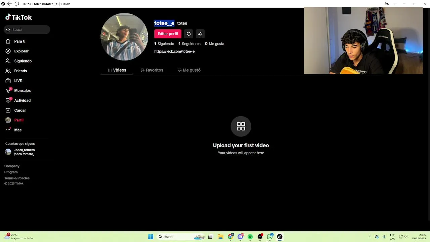Viewport: 430px width, 242px height.
Task: Open File Explorer from taskbar
Action: [220, 237]
